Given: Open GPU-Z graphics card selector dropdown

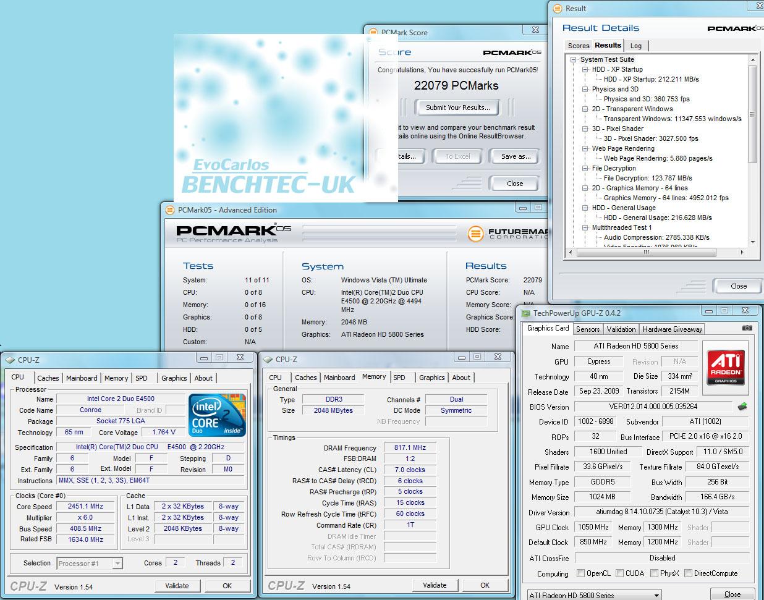Looking at the screenshot, I should (x=593, y=595).
